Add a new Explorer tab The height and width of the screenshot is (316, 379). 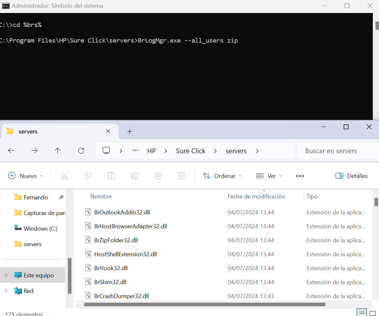point(130,131)
